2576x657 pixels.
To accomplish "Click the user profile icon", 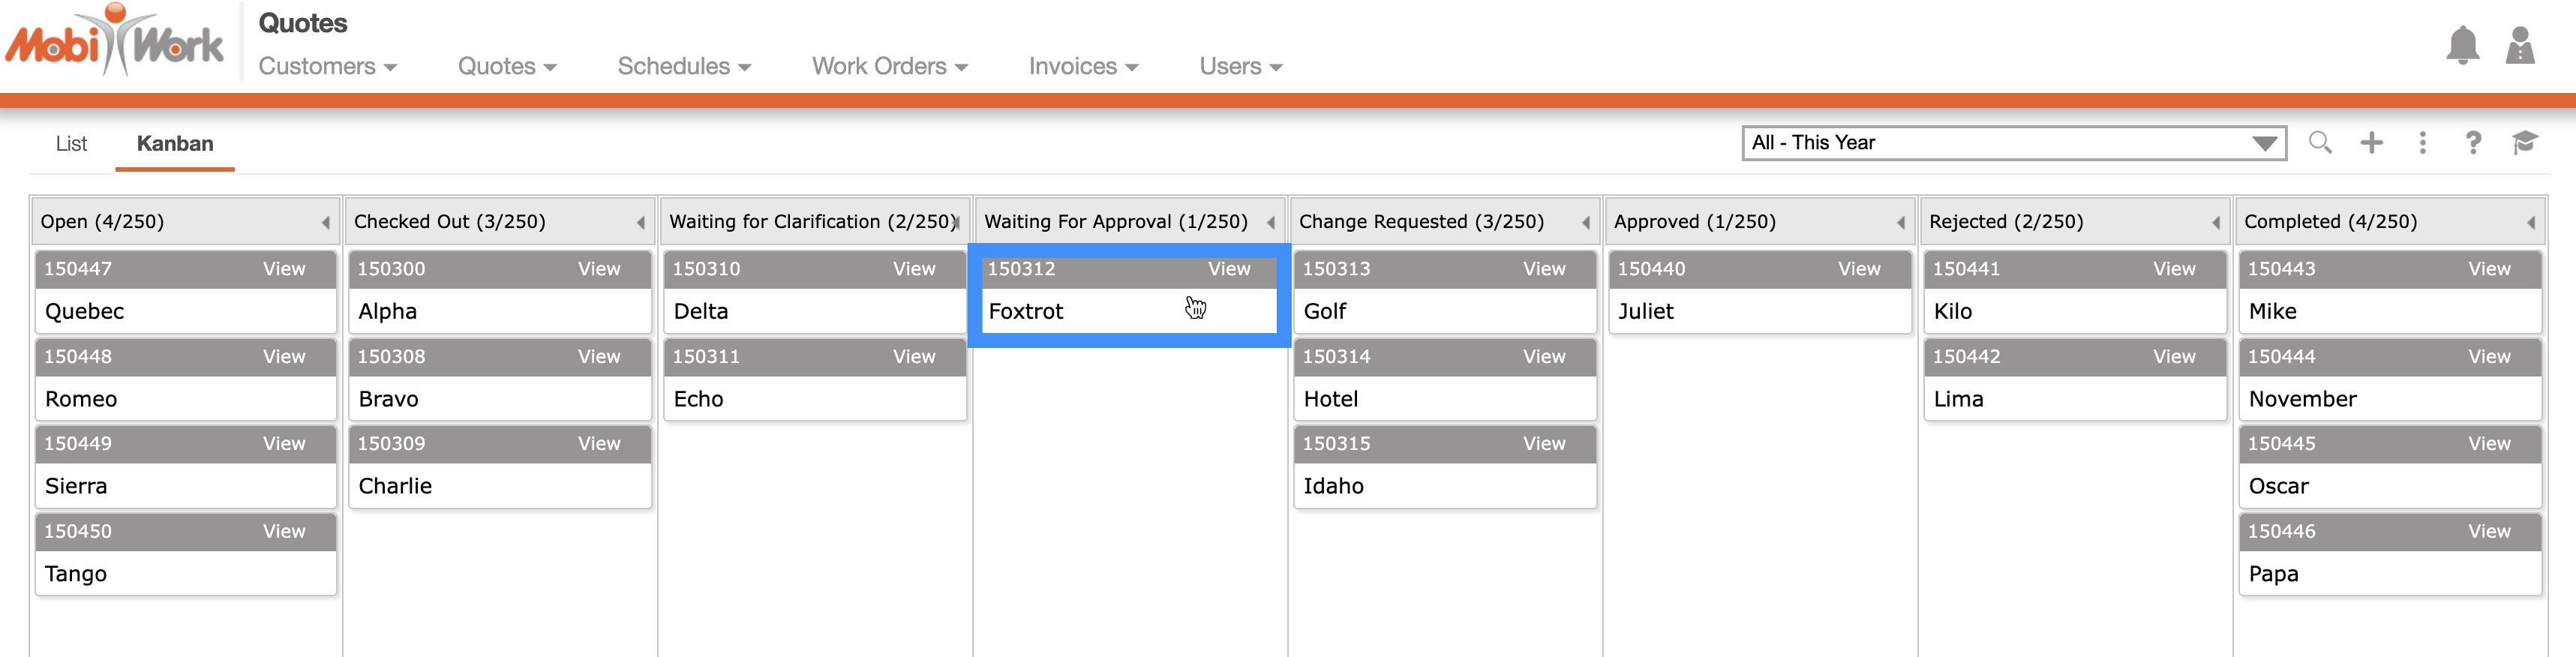I will point(2519,46).
